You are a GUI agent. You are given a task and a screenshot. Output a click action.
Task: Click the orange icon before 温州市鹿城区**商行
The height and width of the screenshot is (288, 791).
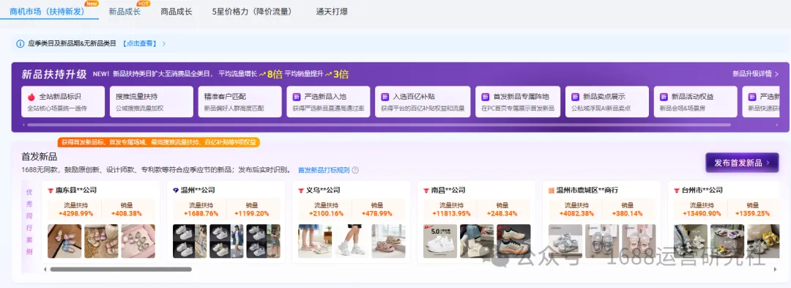552,190
